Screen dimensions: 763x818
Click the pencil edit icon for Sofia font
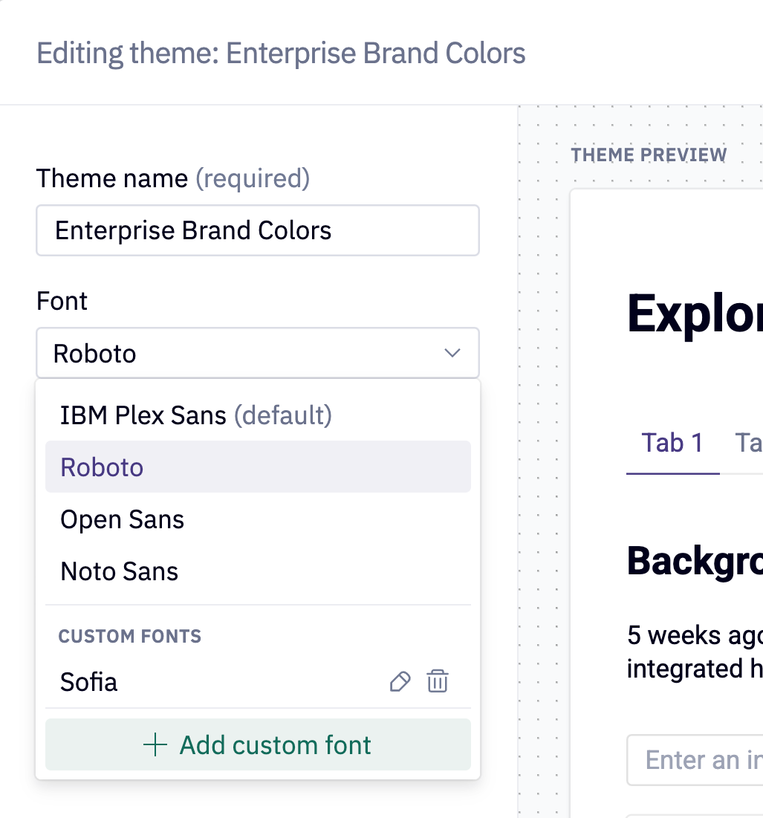click(x=400, y=681)
